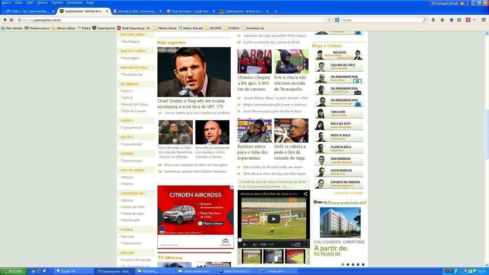Click the Transferências sidebar link
This screenshot has height=275, width=489.
pyautogui.click(x=132, y=75)
